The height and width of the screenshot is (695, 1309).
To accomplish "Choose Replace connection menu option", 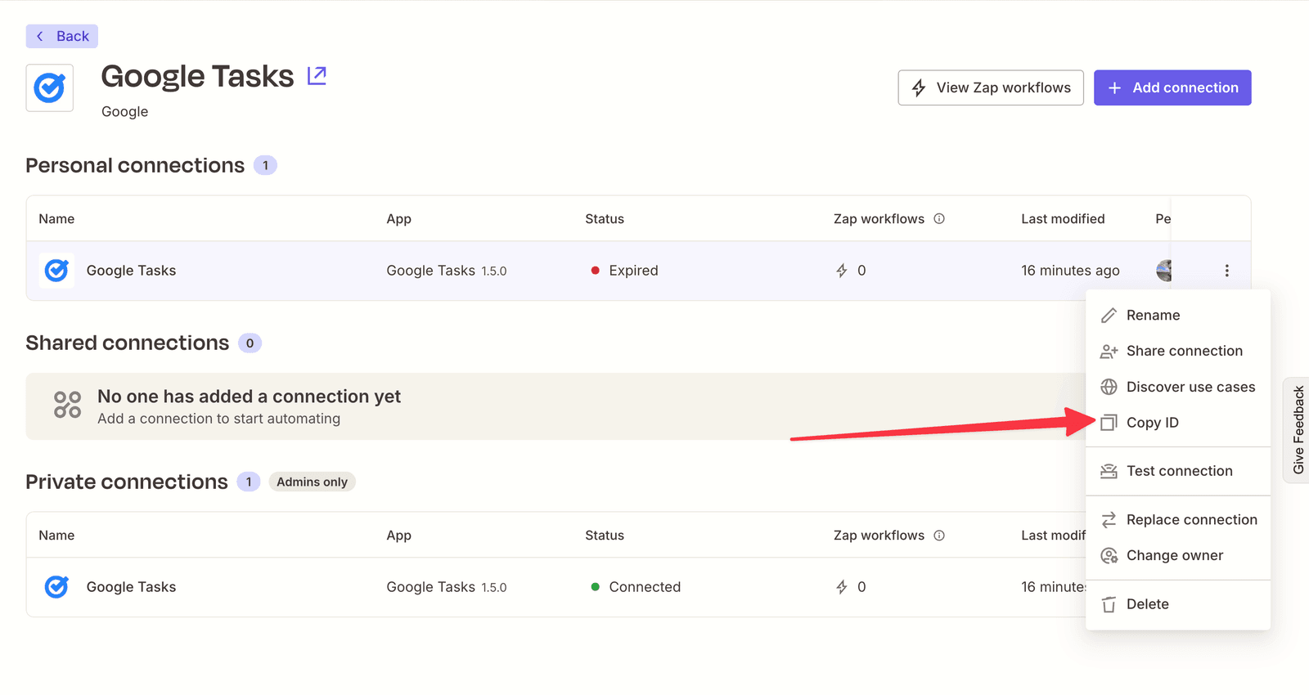I will pyautogui.click(x=1178, y=520).
